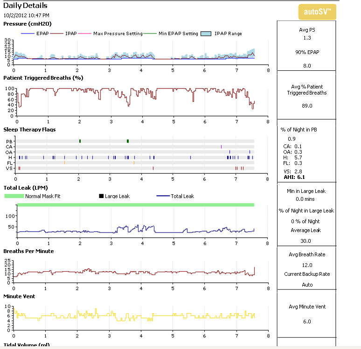The width and height of the screenshot is (361, 349).
Task: Click the Breaths Per Minute chart title
Action: click(28, 251)
